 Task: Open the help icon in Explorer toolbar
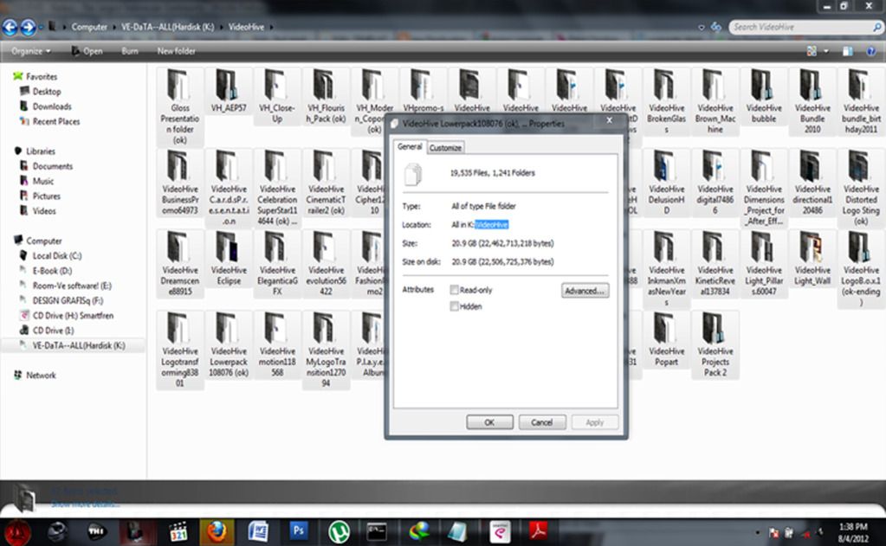(x=870, y=51)
